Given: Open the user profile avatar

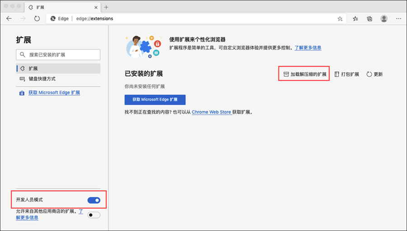Looking at the screenshot, I should 384,19.
